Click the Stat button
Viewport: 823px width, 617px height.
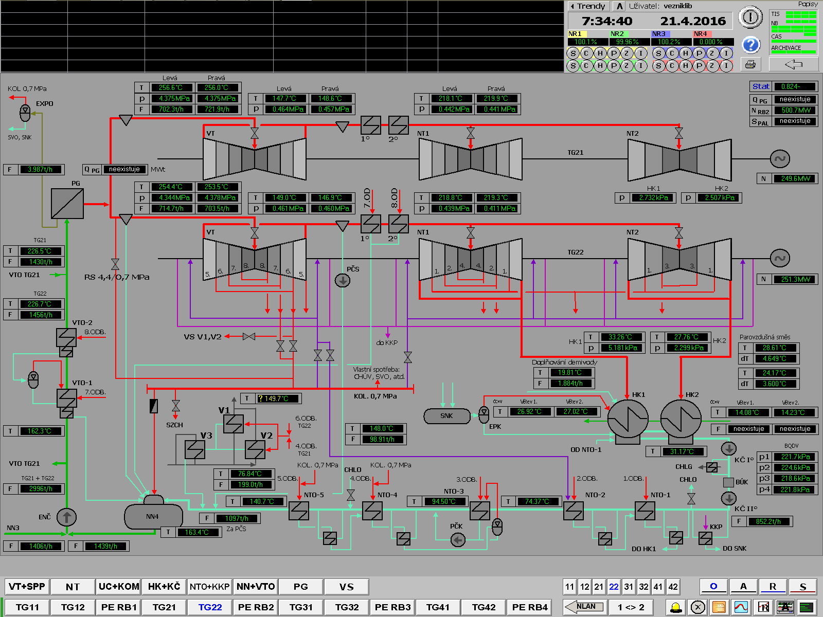[761, 87]
